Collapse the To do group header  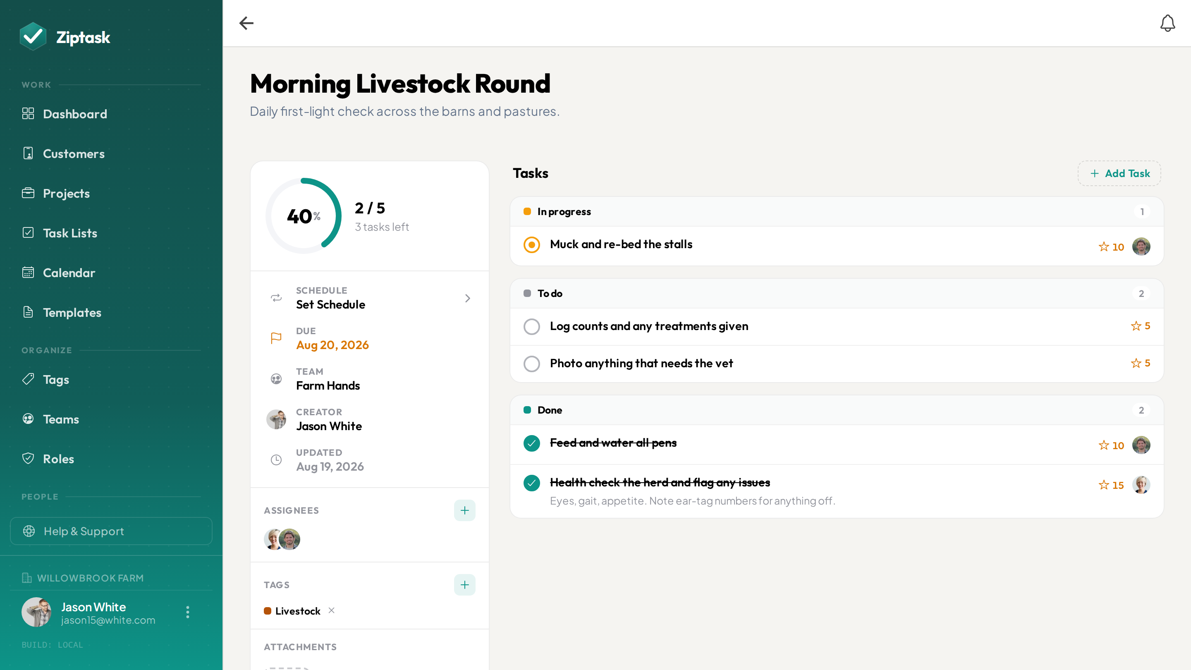(837, 293)
